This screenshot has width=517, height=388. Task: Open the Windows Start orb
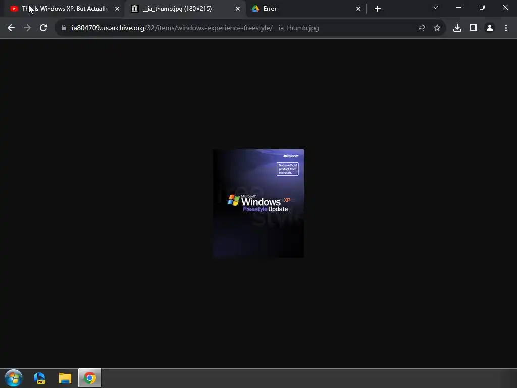(x=14, y=378)
